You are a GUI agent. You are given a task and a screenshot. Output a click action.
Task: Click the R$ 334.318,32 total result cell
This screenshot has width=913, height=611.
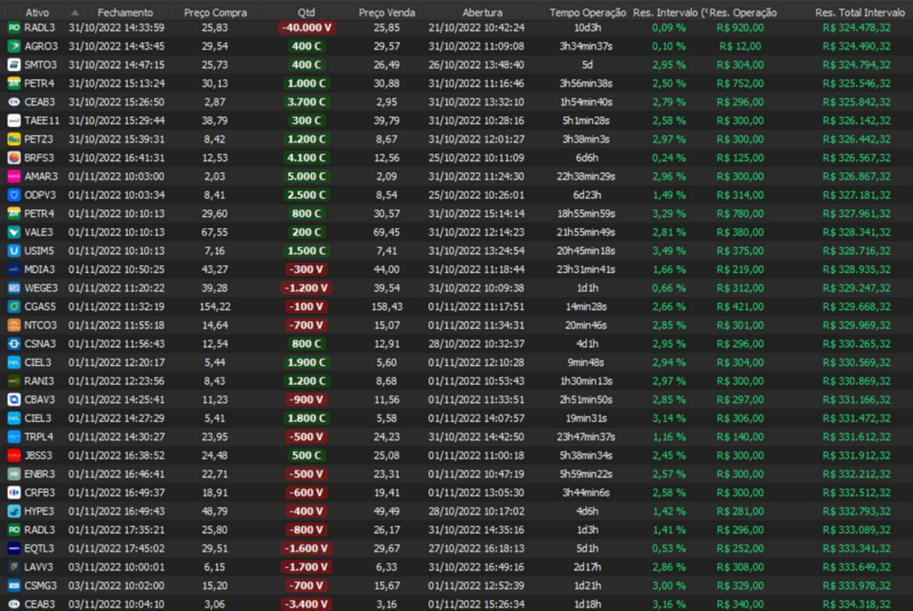[856, 604]
